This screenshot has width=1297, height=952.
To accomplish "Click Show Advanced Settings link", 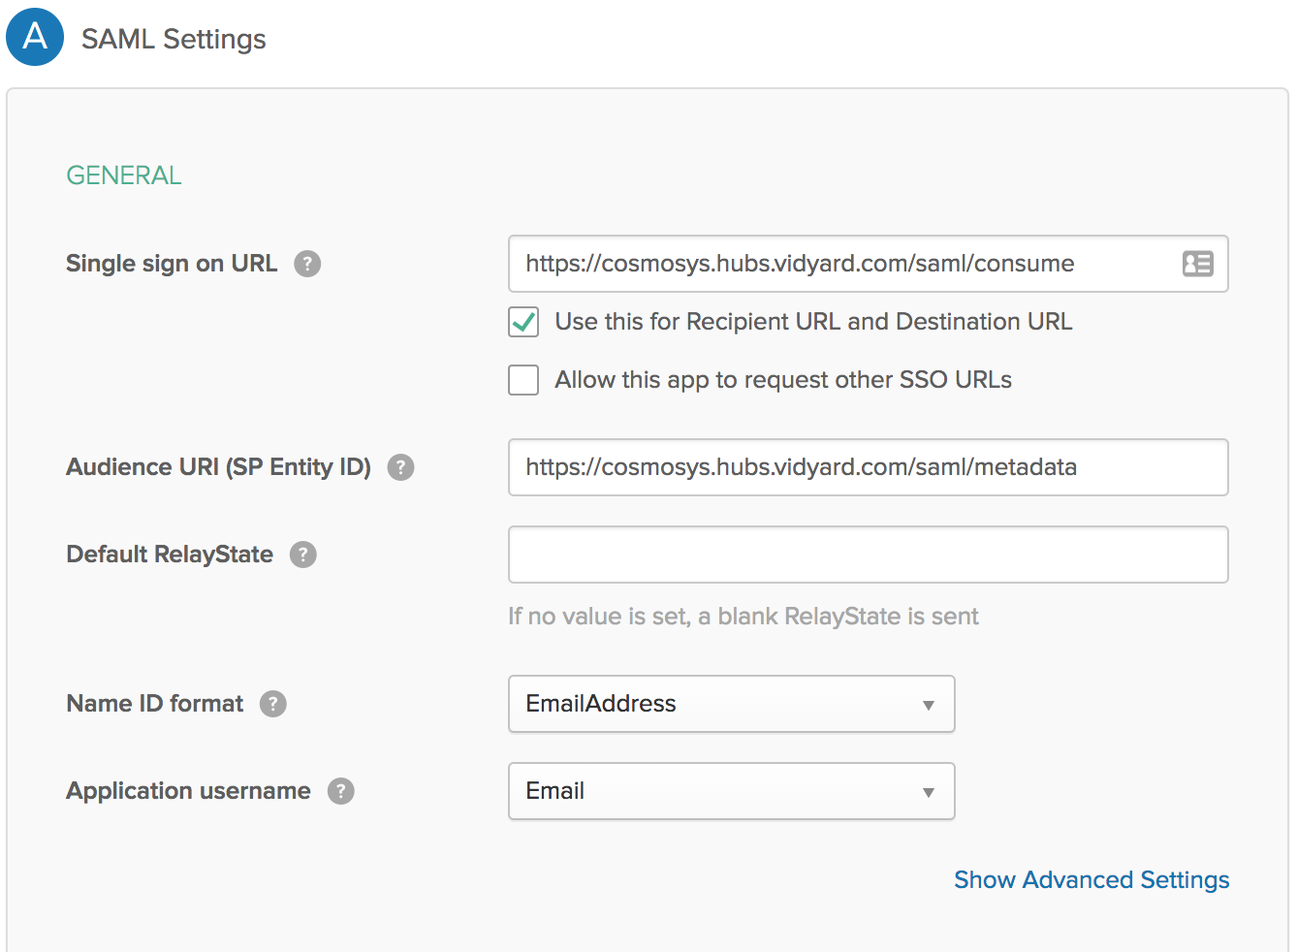I will coord(1091,879).
